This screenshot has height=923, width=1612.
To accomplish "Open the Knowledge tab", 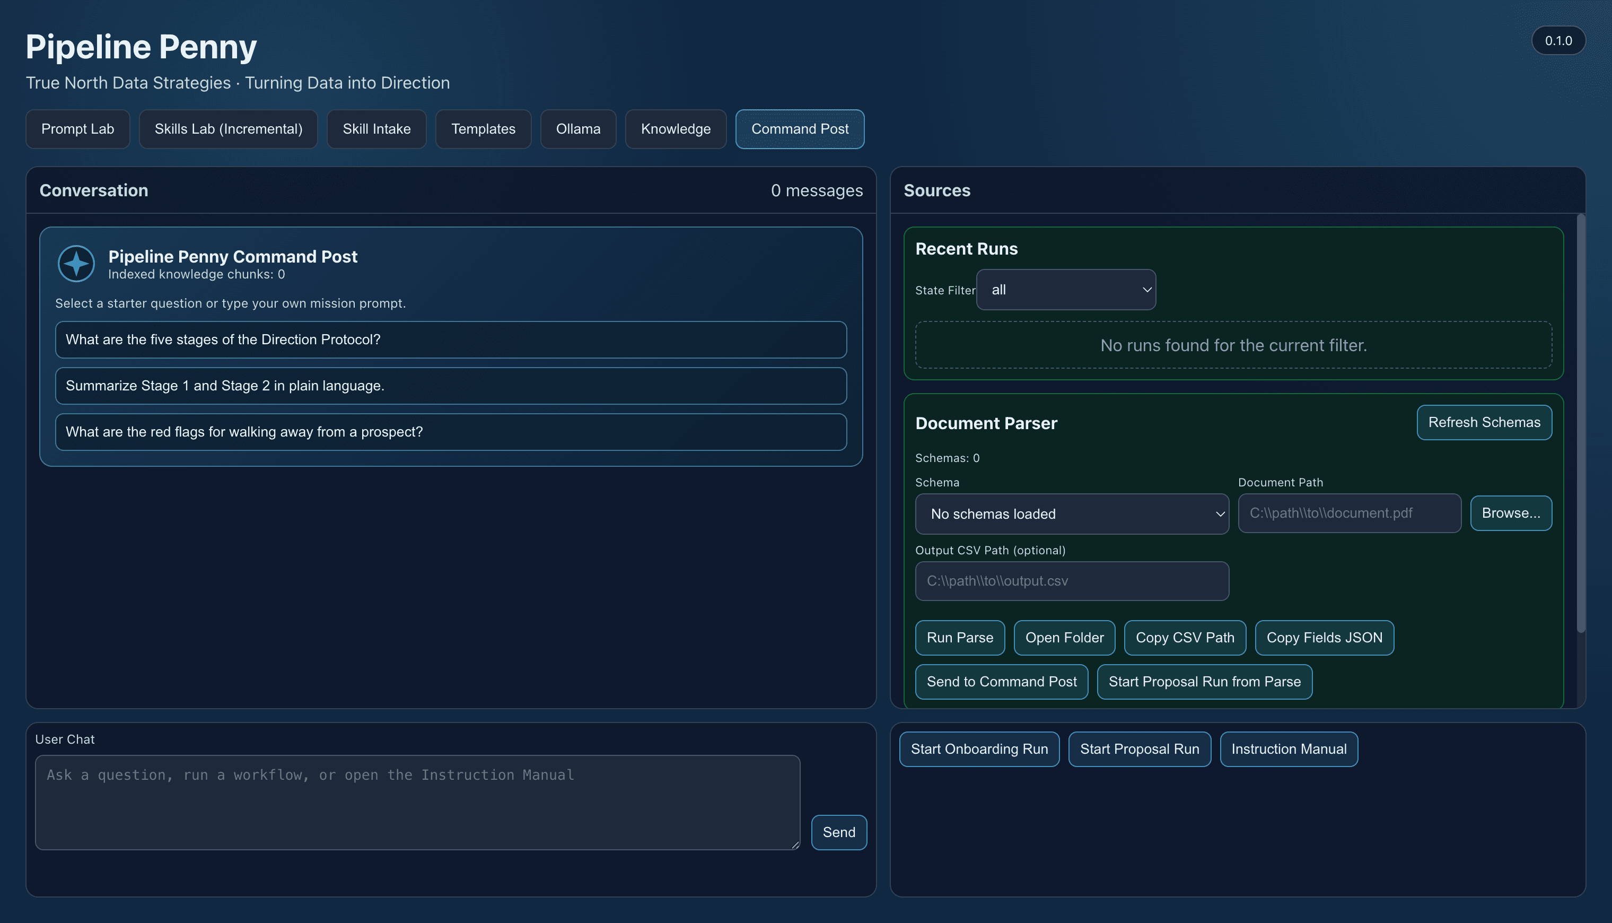I will (x=676, y=129).
